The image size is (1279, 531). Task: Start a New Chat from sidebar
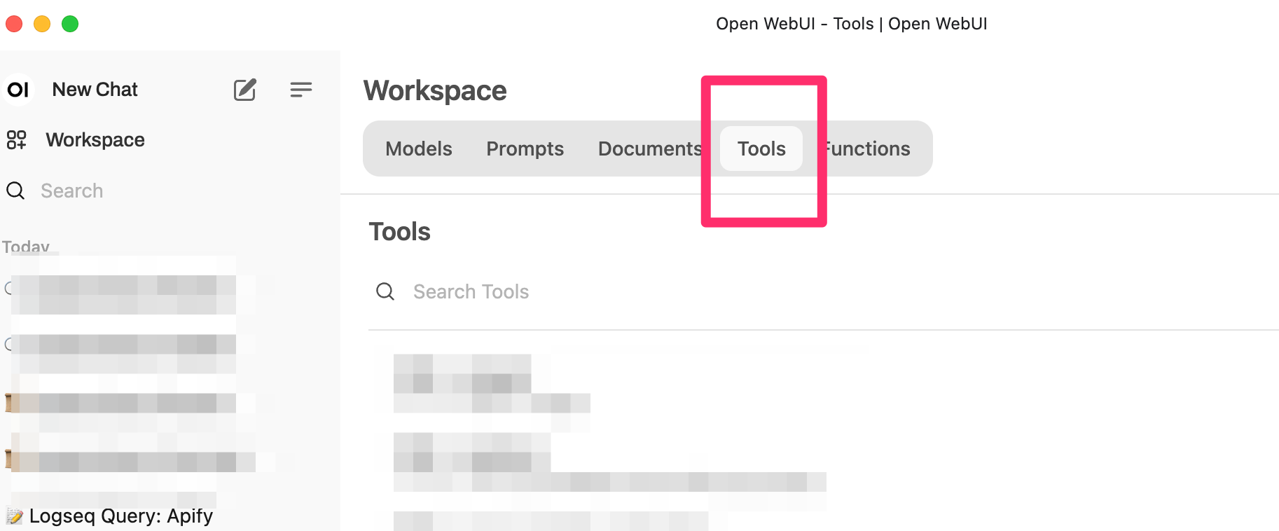[95, 90]
